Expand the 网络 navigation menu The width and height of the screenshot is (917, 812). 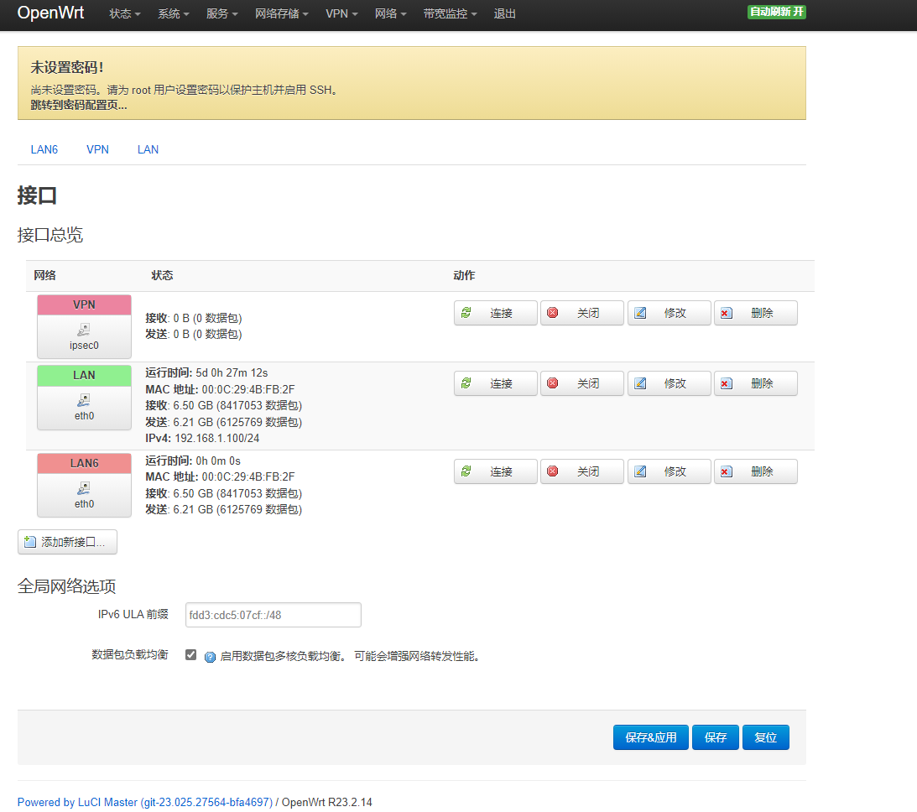[x=391, y=13]
